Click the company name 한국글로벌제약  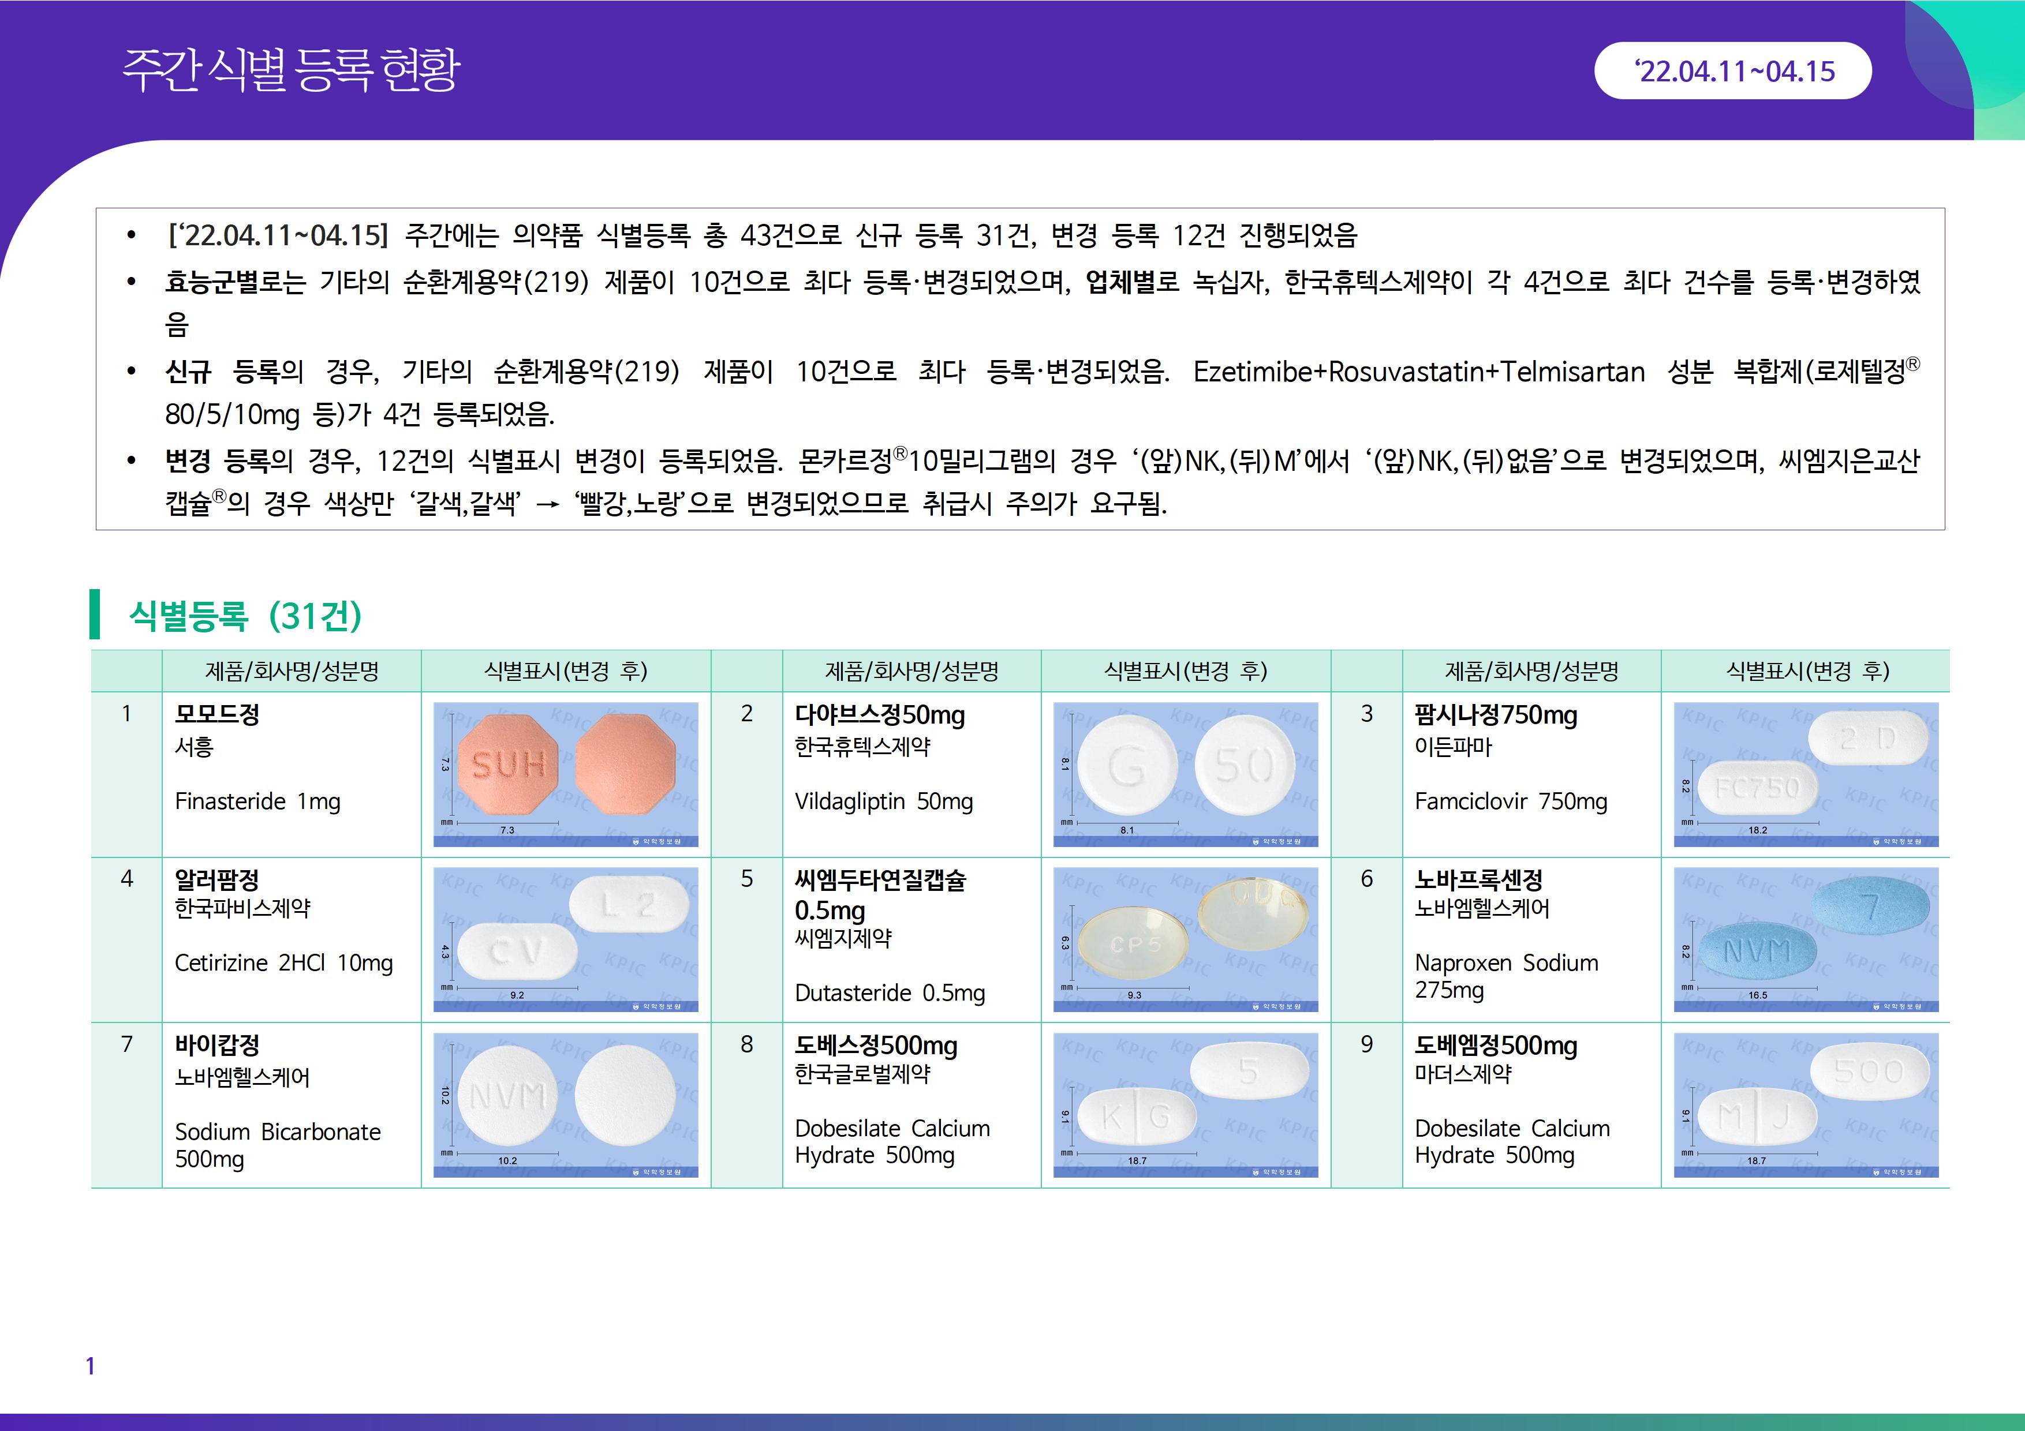[x=862, y=1074]
